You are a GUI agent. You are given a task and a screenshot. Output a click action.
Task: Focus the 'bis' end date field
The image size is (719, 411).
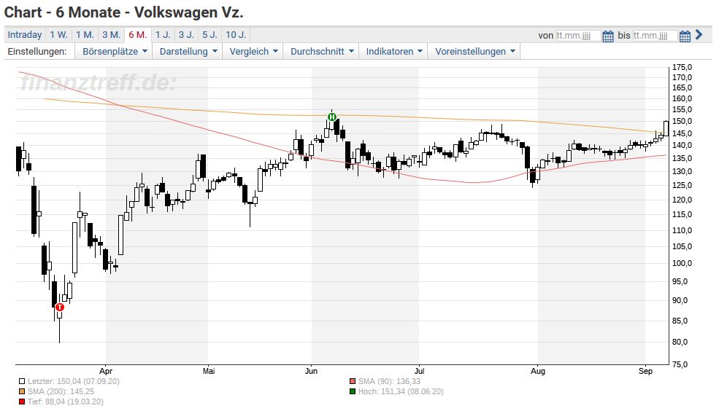tap(655, 36)
